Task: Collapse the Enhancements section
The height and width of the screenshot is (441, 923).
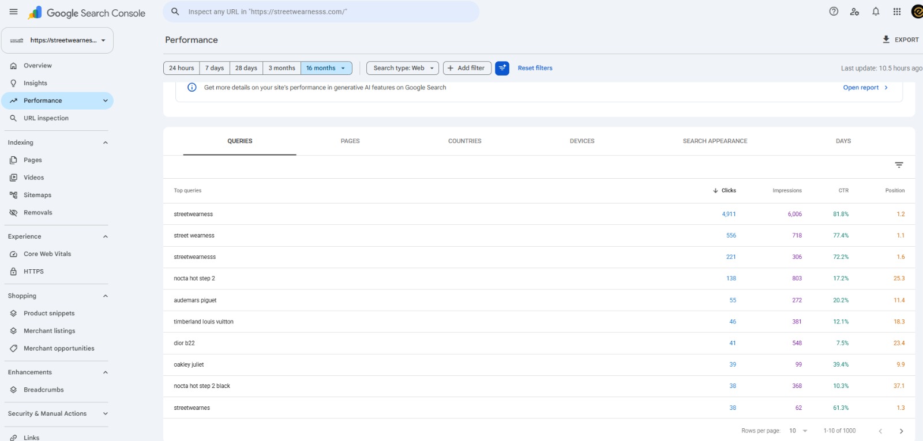Action: pyautogui.click(x=105, y=372)
